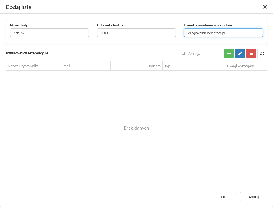Click the Od kwoty brutto field with 2000
Image resolution: width=273 pixels, height=207 pixels.
click(x=136, y=33)
